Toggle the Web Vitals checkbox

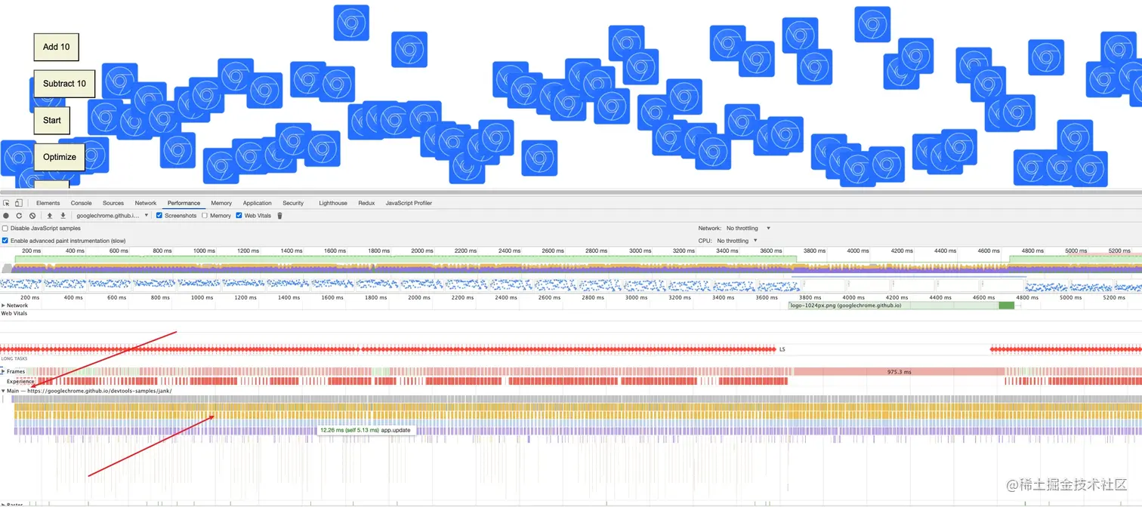click(x=239, y=216)
